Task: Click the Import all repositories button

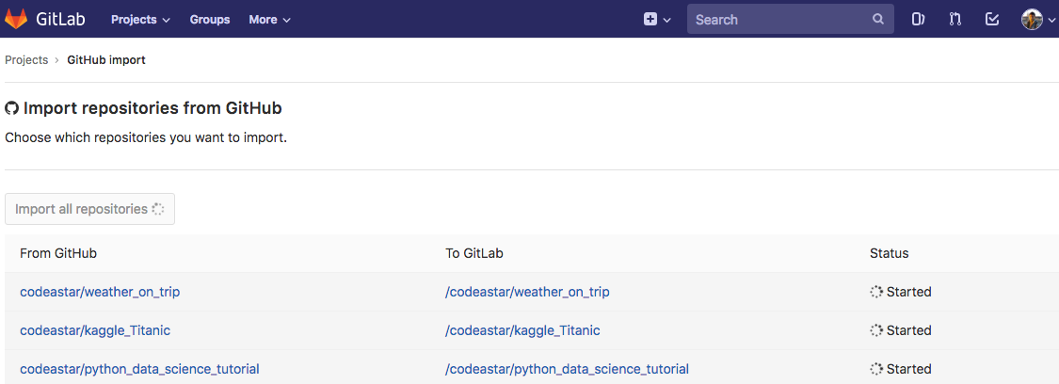Action: [x=89, y=209]
